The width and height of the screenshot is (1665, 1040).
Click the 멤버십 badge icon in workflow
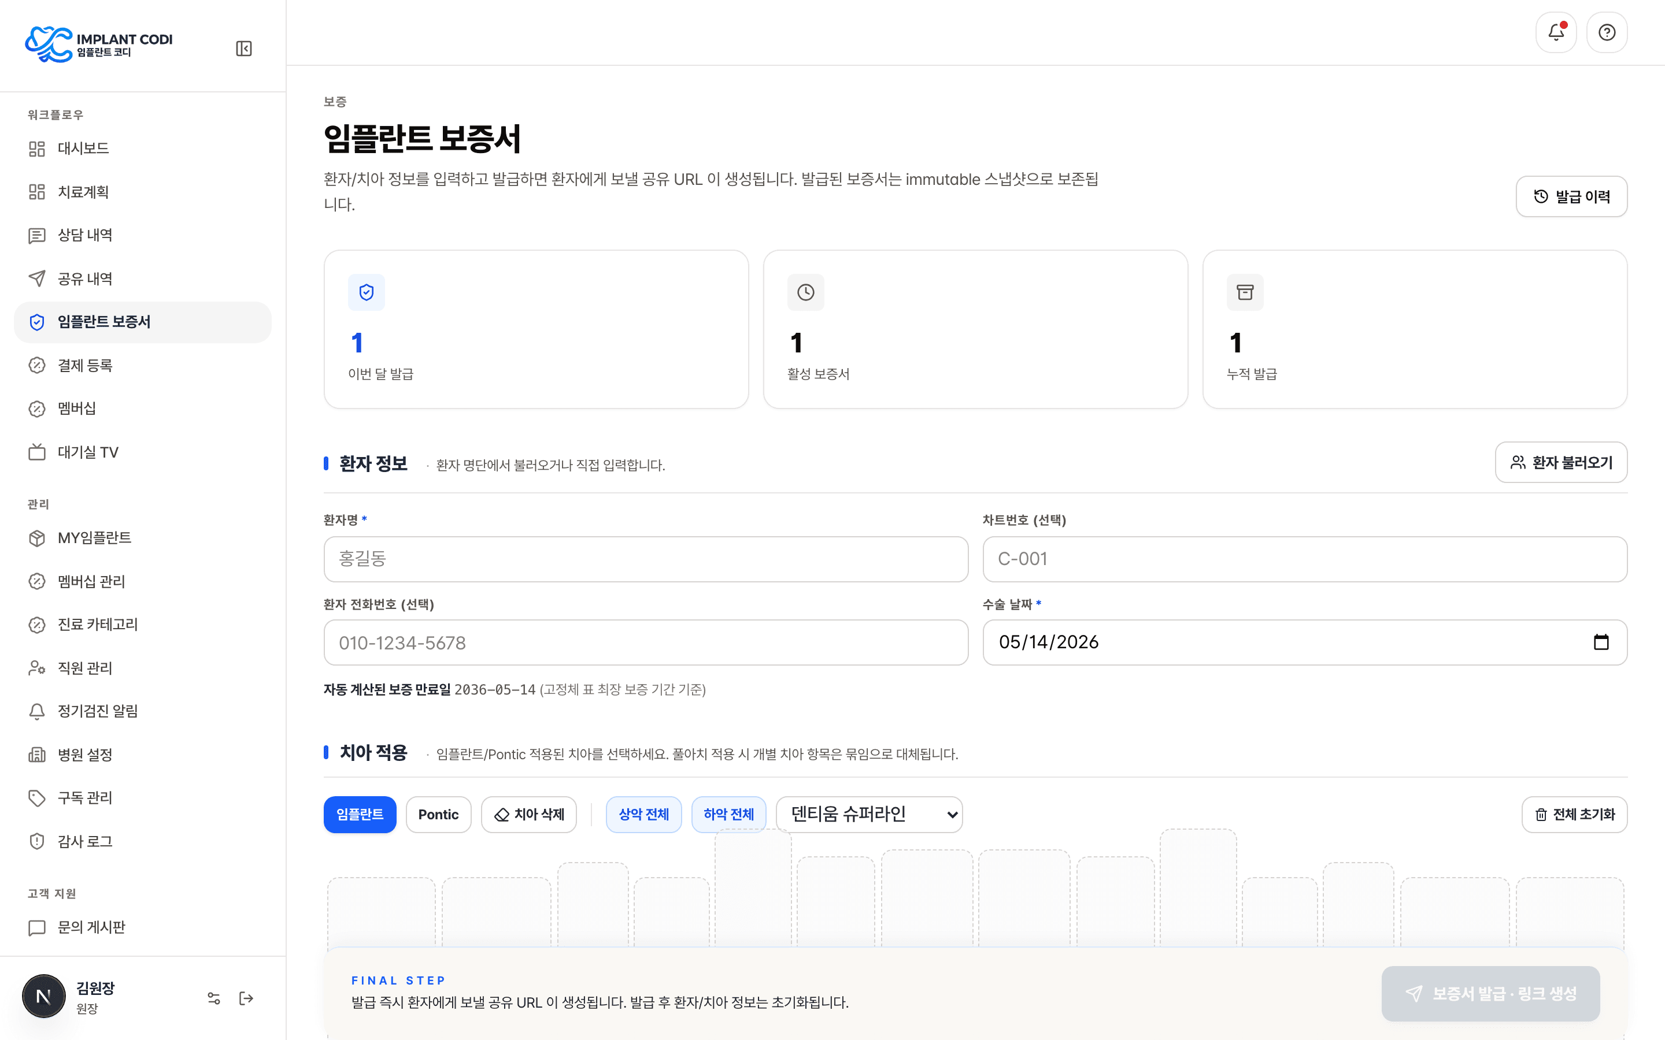click(37, 408)
